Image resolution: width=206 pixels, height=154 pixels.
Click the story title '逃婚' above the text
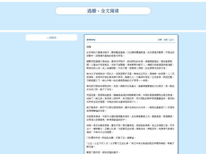coord(89,47)
